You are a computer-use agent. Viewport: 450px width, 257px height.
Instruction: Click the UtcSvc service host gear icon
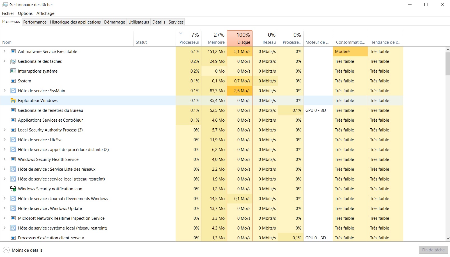tap(13, 140)
